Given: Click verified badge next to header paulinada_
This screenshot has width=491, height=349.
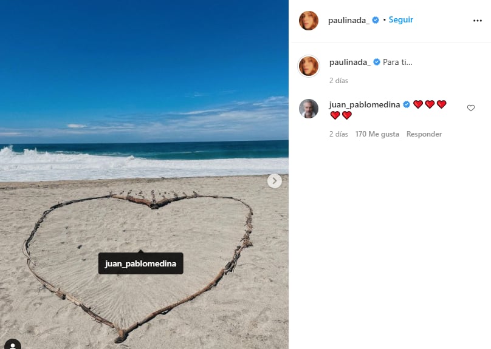Looking at the screenshot, I should 376,20.
